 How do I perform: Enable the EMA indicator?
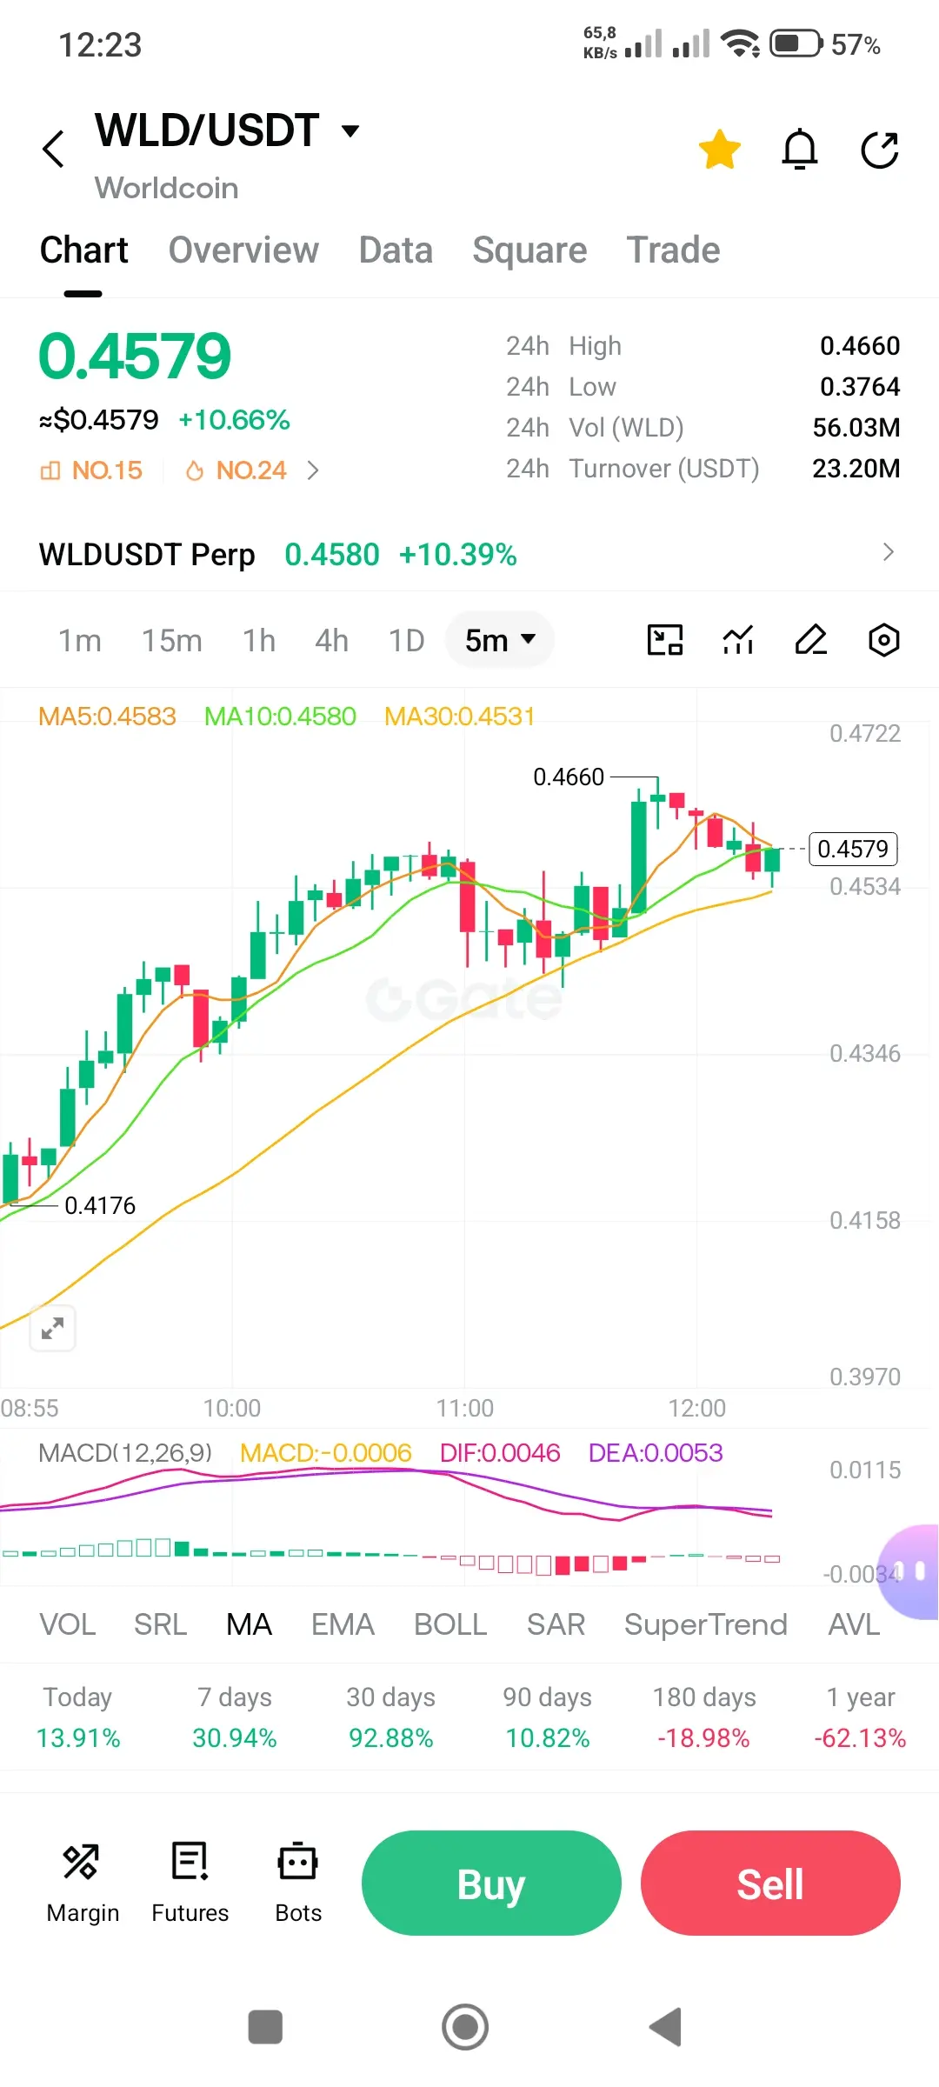(343, 1624)
